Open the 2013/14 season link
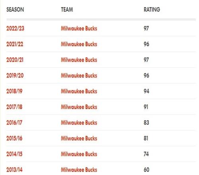The image size is (199, 175). (x=14, y=169)
